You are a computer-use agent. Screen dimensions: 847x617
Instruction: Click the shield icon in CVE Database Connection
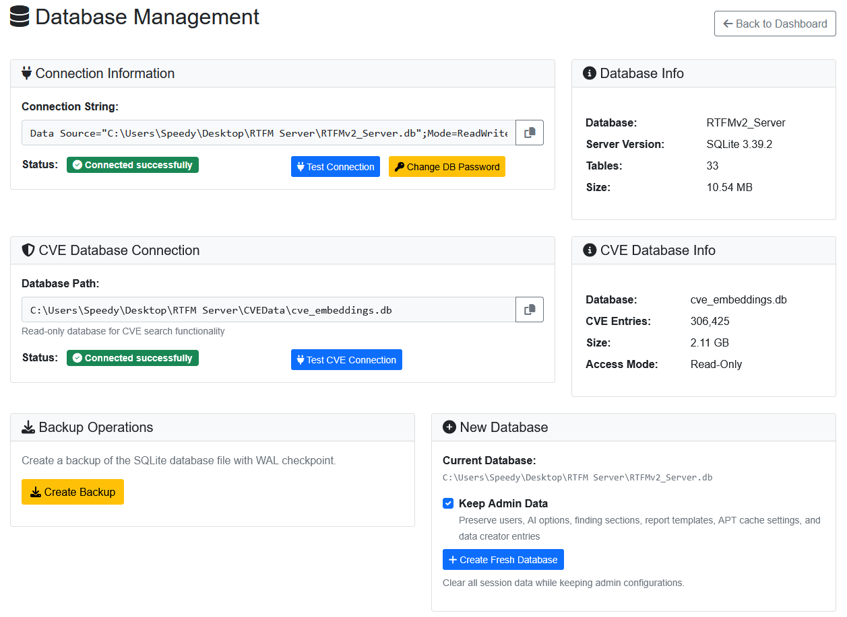point(28,250)
